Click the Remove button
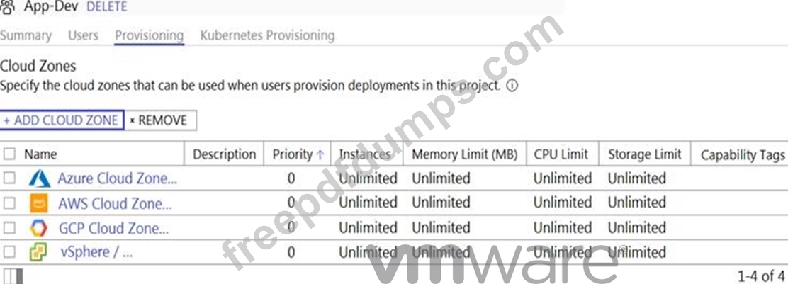Screen dimensions: 788x284 point(160,120)
